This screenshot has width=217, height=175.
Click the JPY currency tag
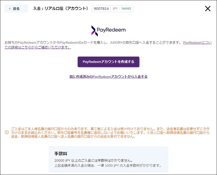coord(115,9)
